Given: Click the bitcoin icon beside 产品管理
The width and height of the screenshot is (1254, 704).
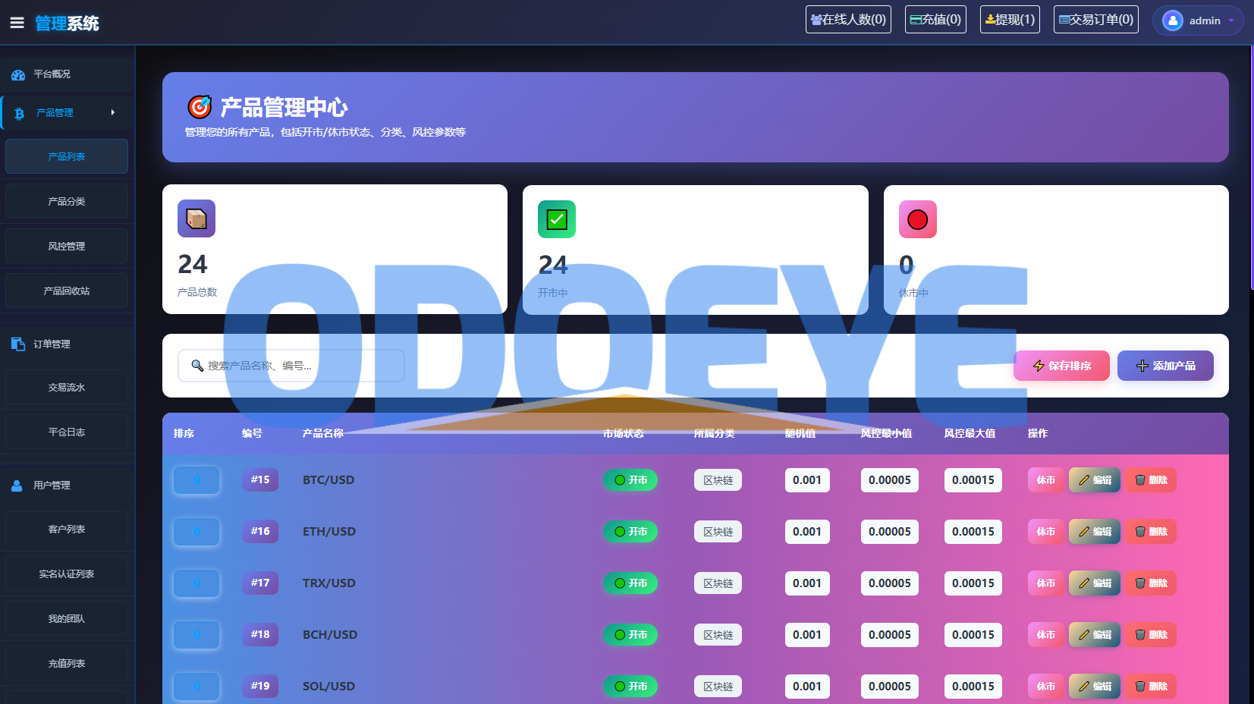Looking at the screenshot, I should tap(20, 113).
